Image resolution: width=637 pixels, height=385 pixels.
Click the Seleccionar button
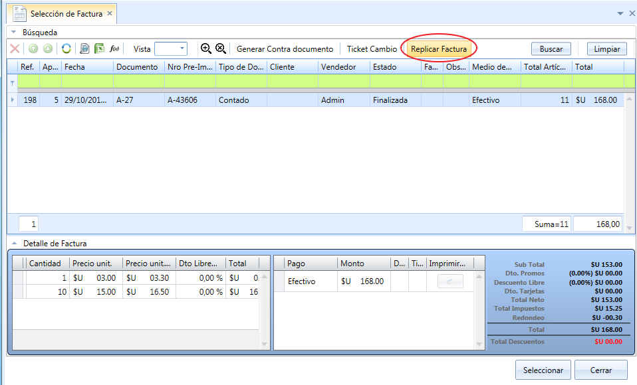(543, 370)
